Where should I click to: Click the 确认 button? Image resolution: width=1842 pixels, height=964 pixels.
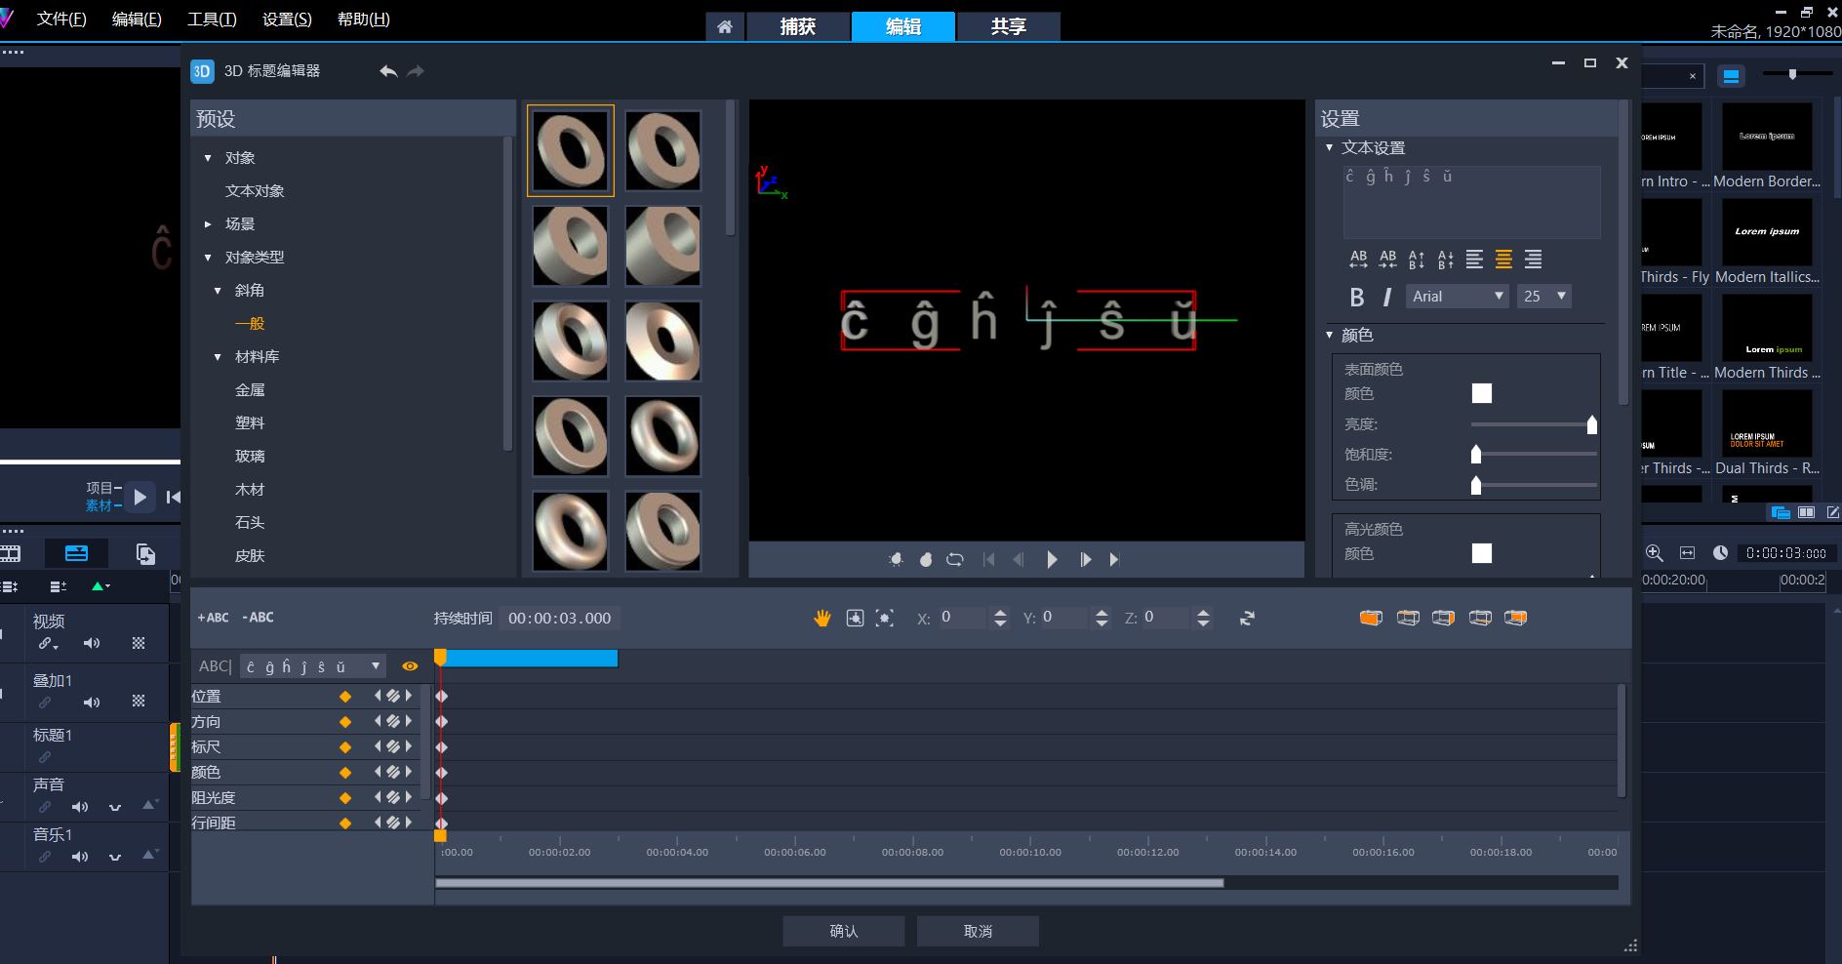[843, 931]
